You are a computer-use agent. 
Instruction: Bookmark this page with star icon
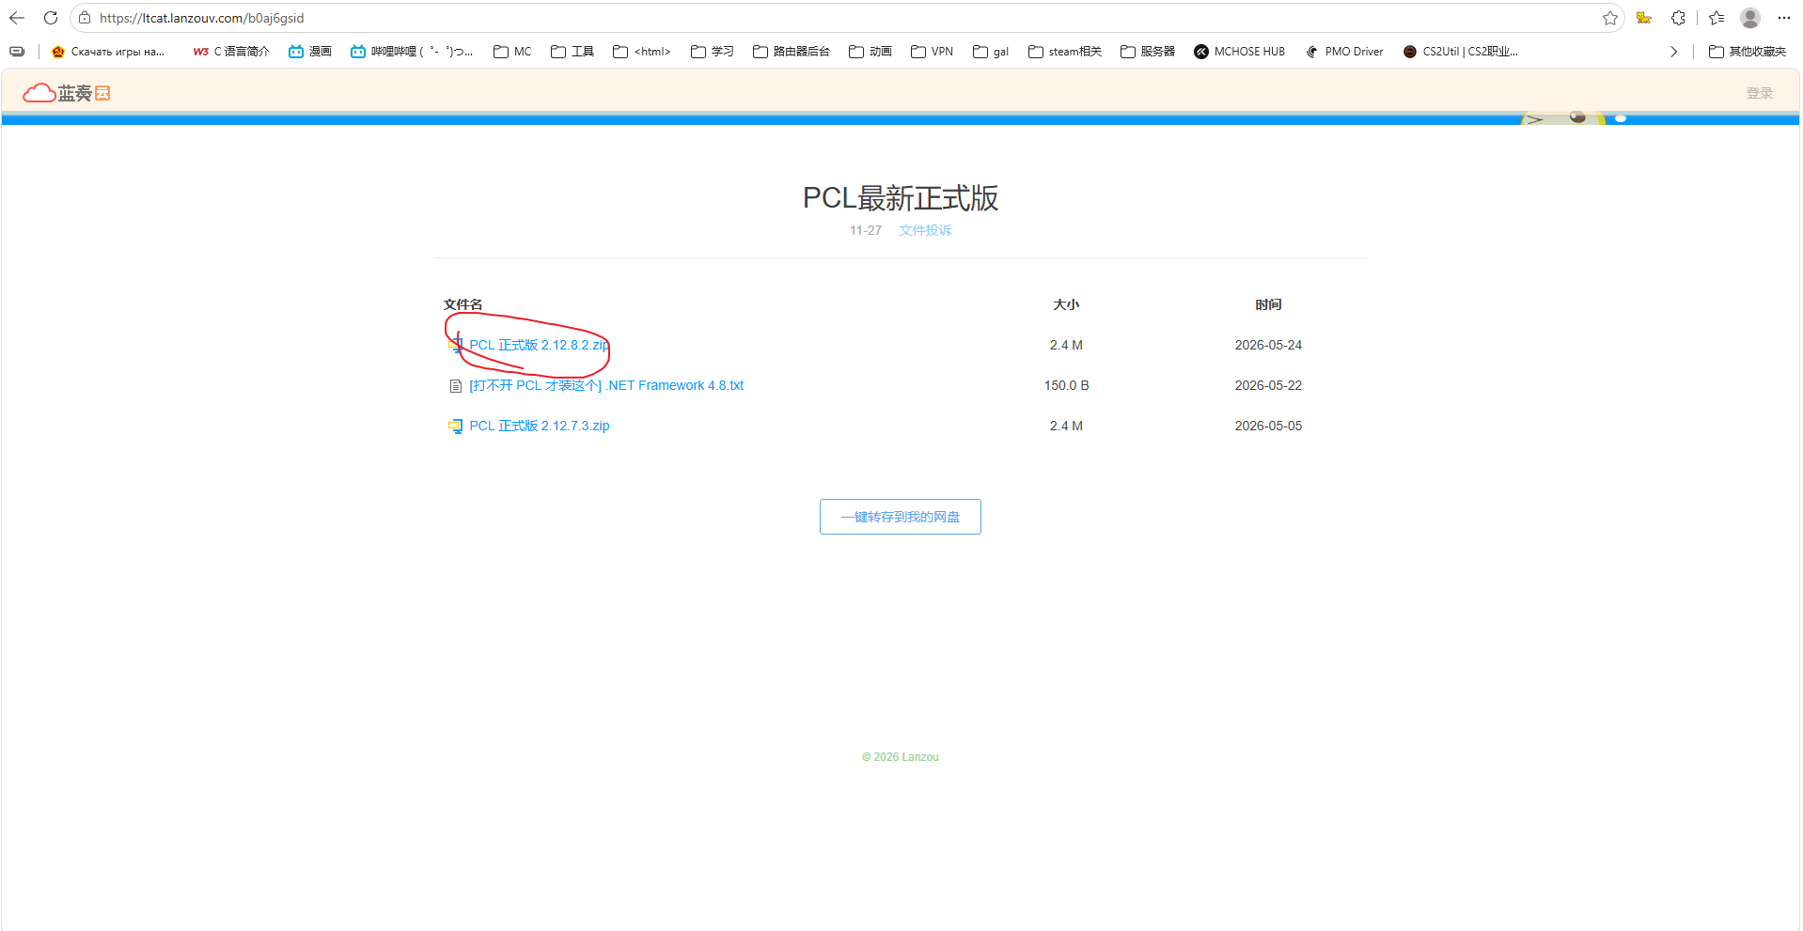(x=1609, y=18)
